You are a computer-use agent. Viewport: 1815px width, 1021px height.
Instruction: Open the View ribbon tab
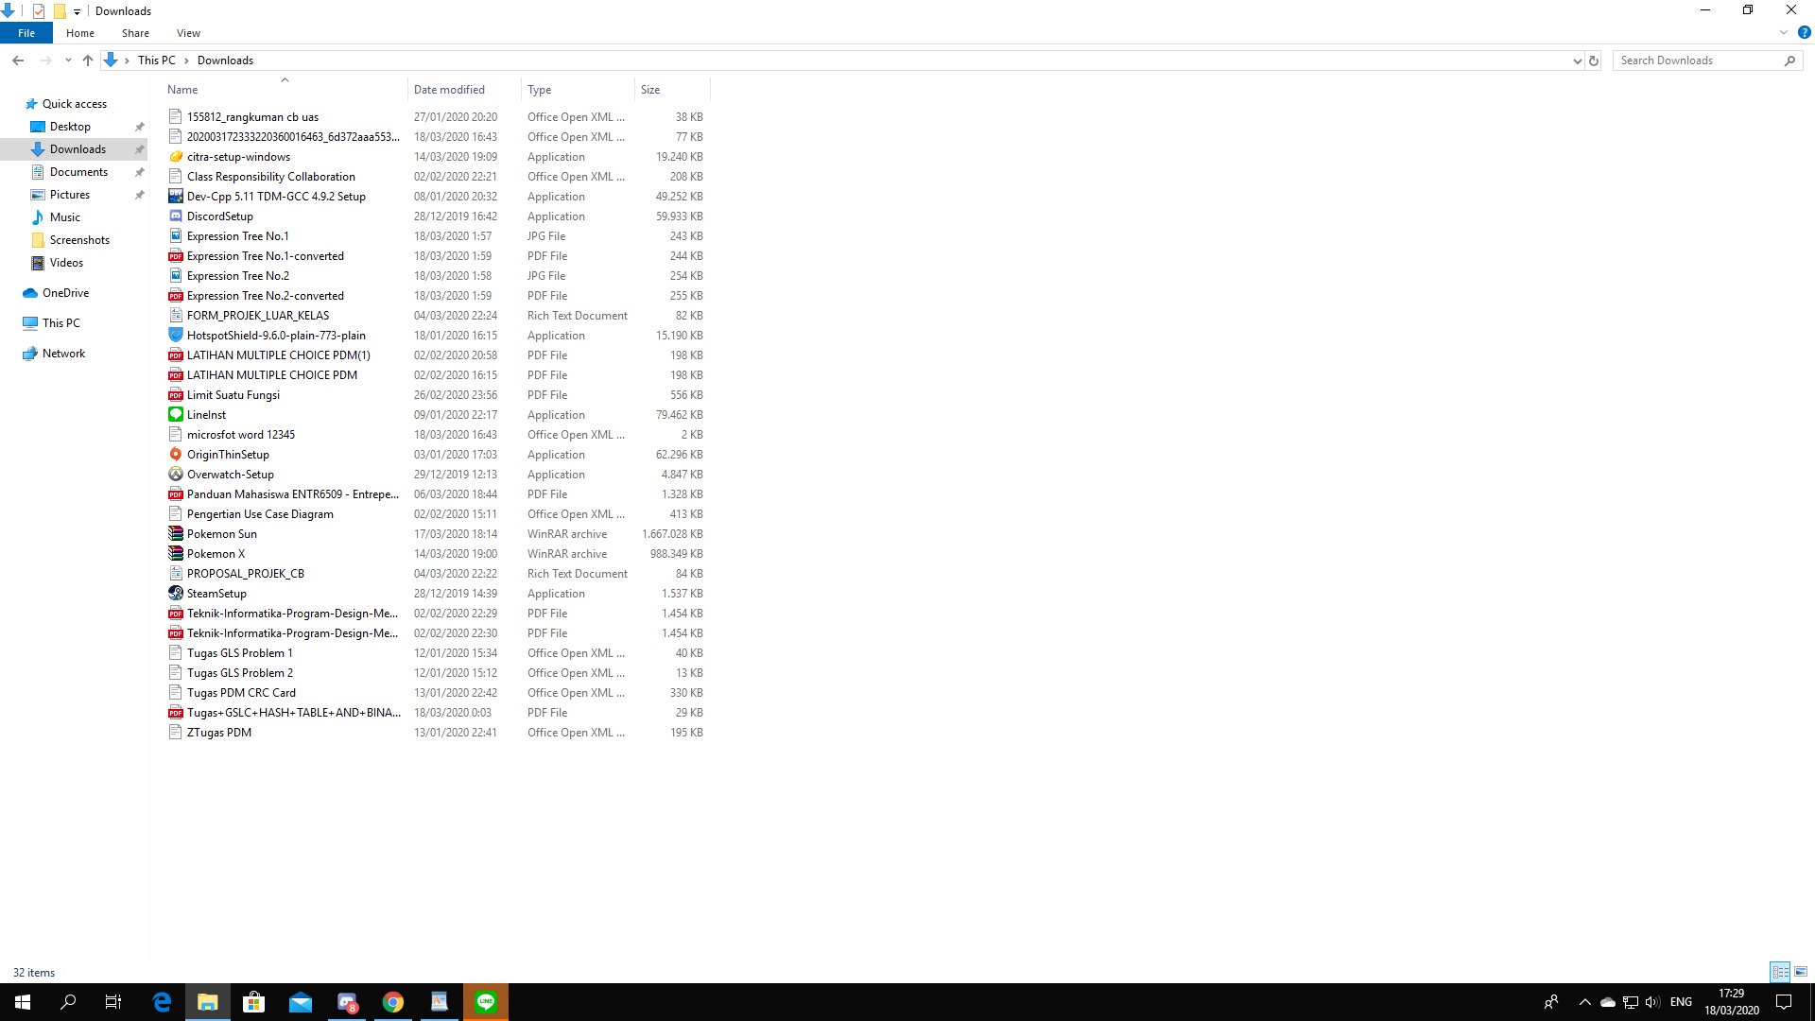pos(188,33)
